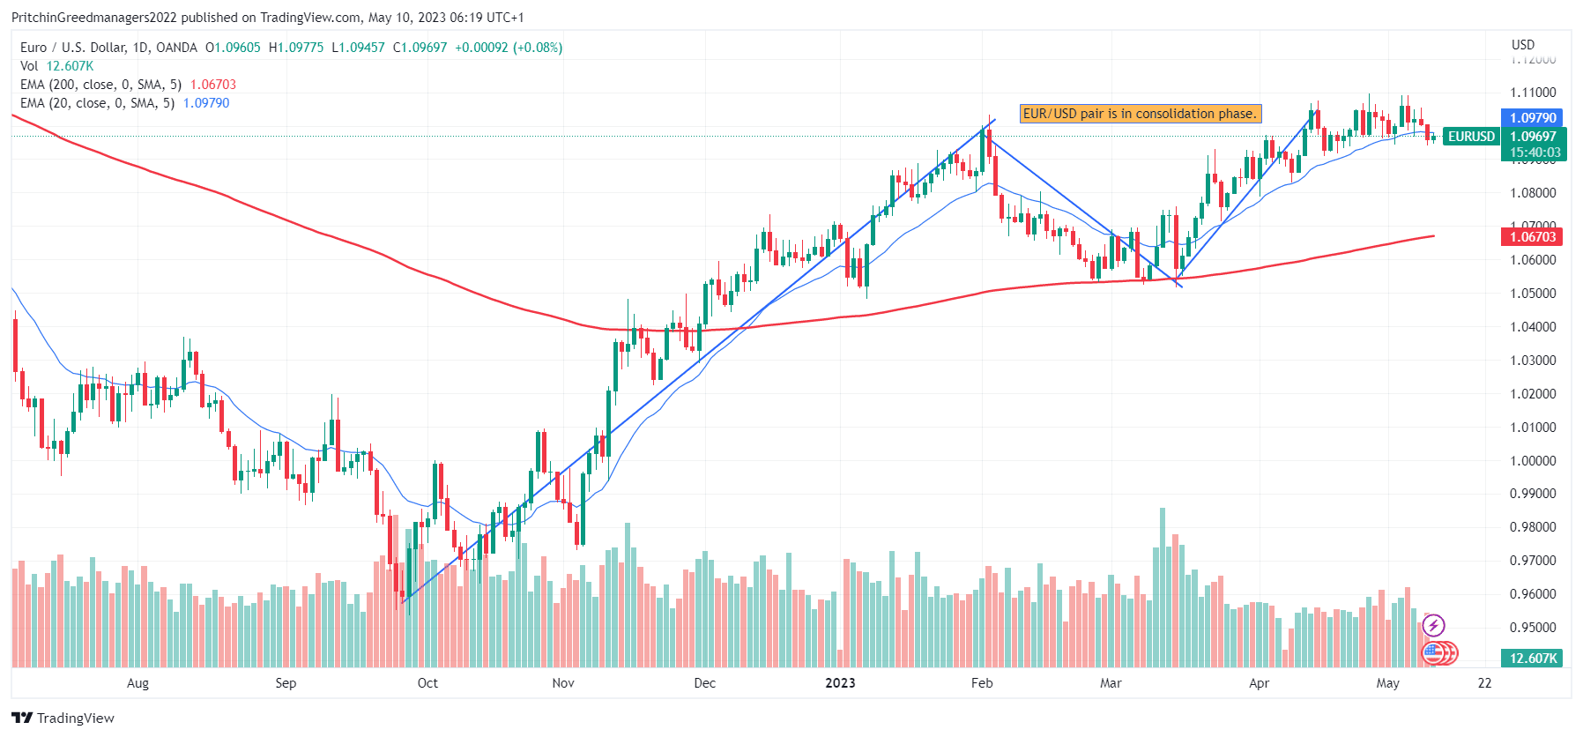This screenshot has width=1583, height=737.
Task: Click the open value O1.09605
Action: pos(233,48)
